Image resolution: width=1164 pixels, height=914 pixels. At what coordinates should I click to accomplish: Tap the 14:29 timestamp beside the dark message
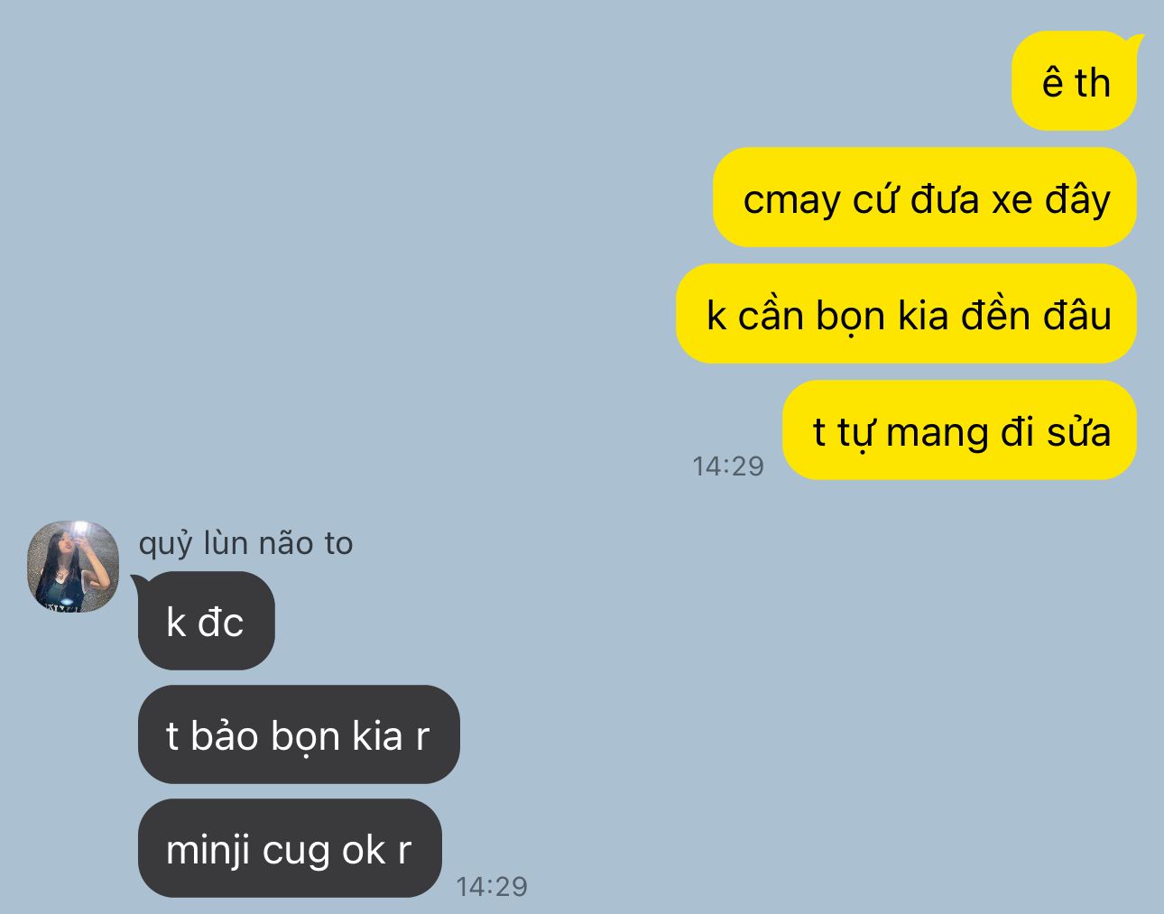click(492, 886)
